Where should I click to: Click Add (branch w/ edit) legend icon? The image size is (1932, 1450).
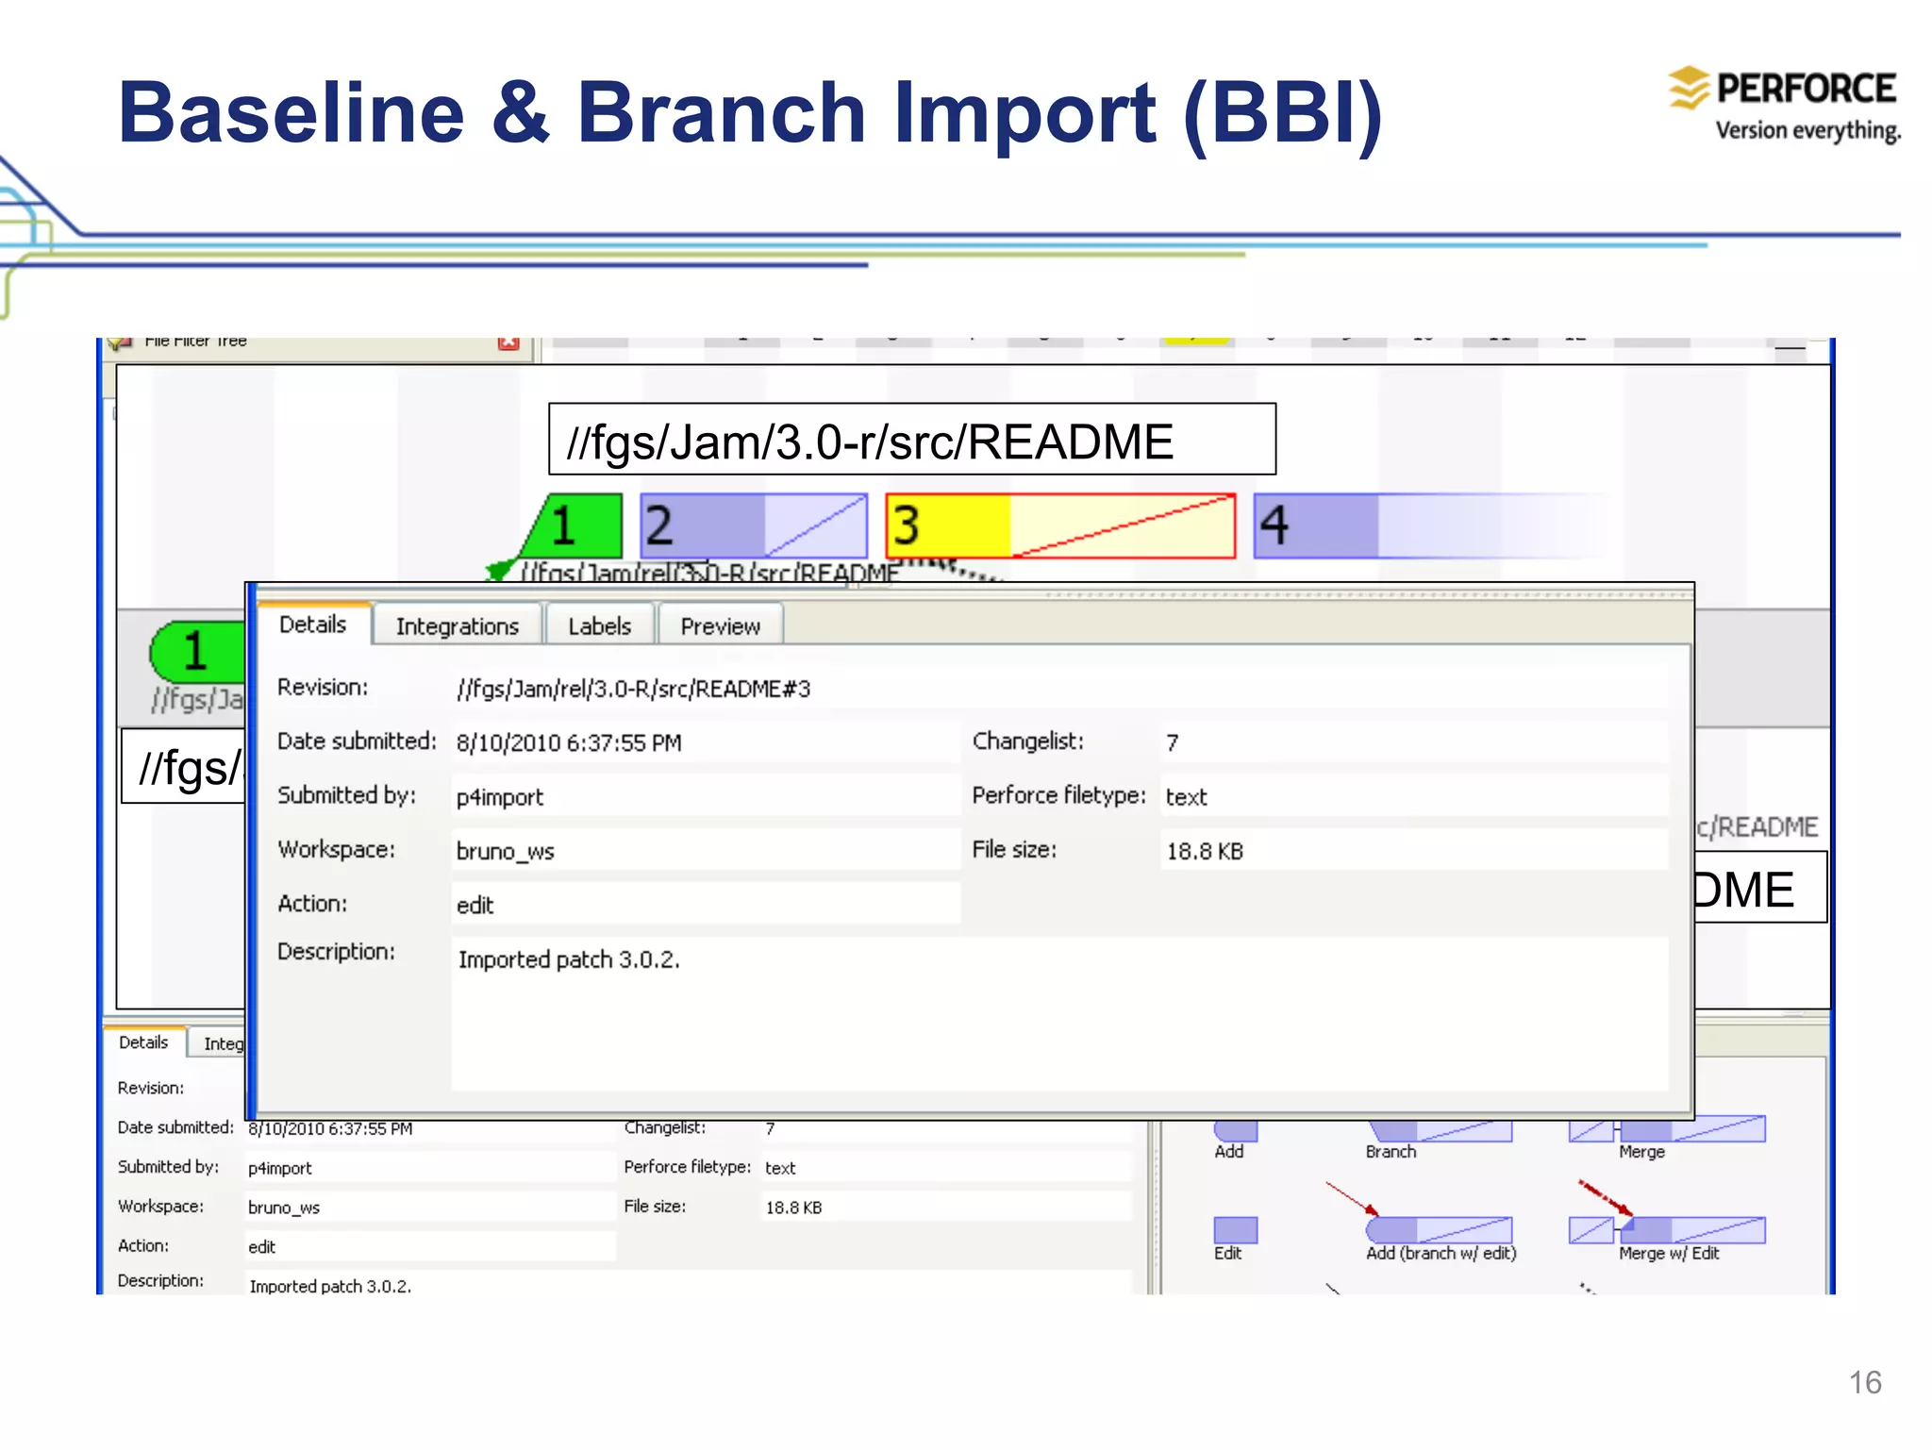click(x=1439, y=1230)
